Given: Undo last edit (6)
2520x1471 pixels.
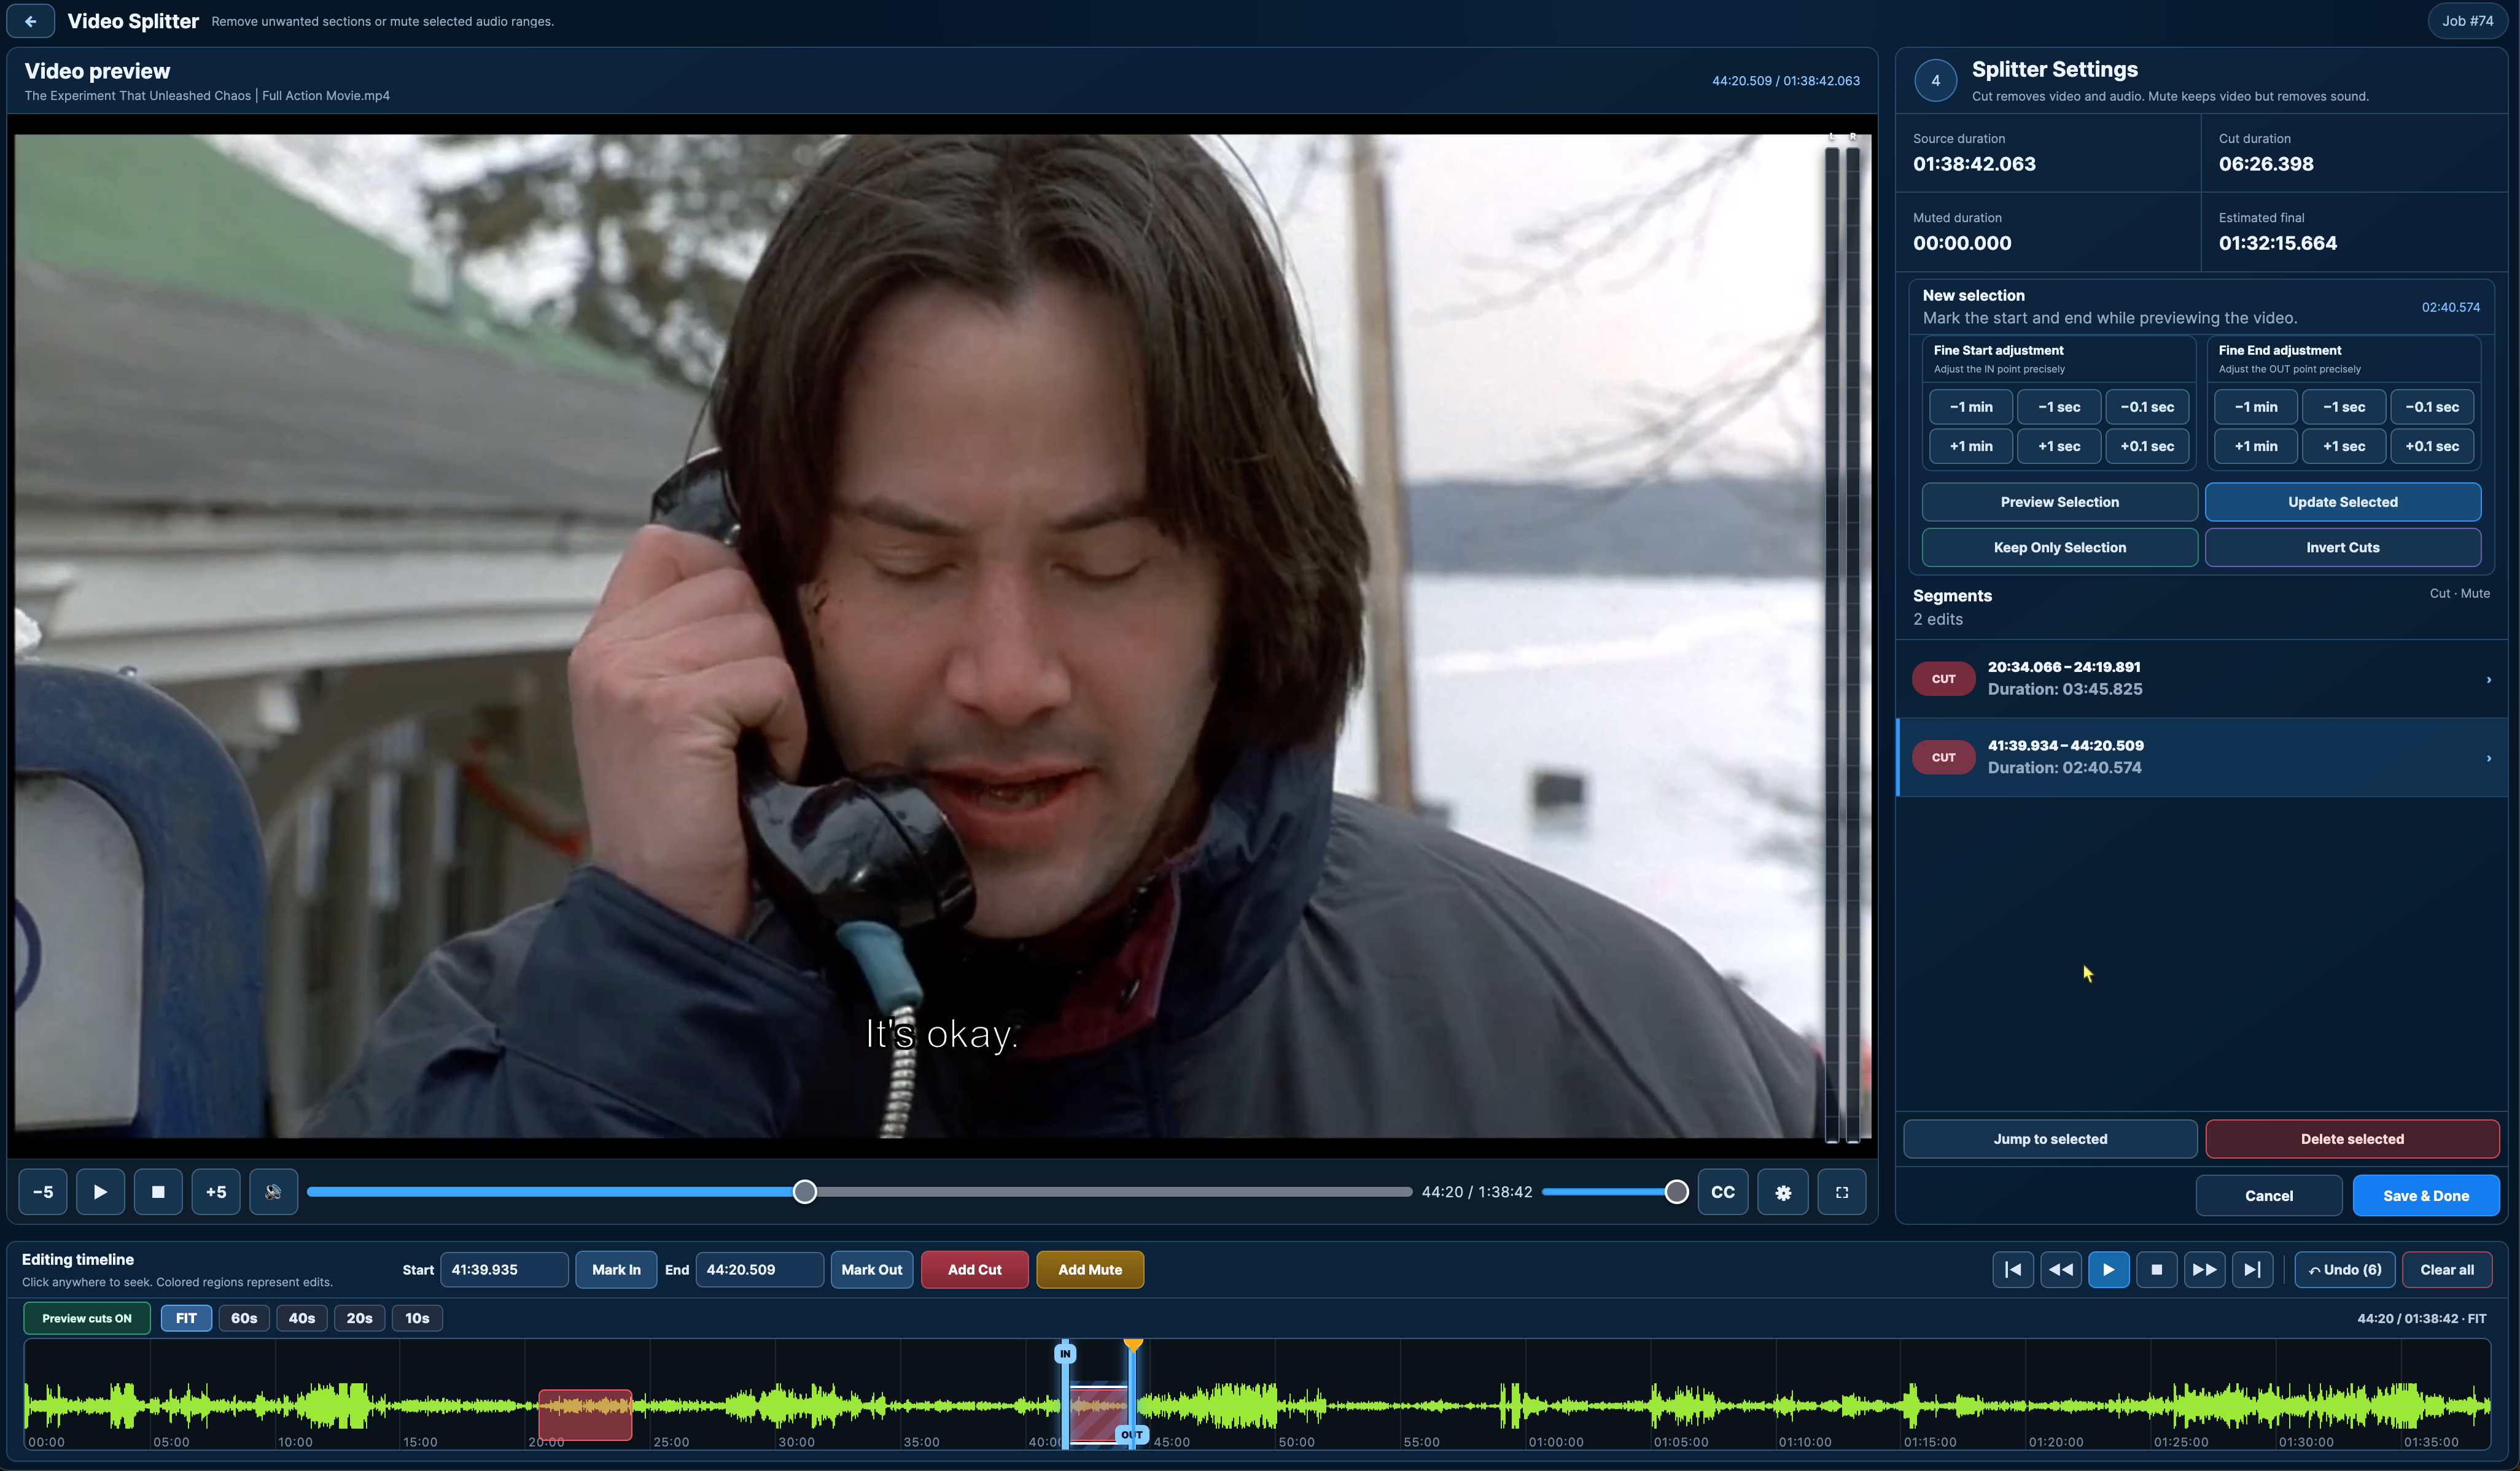Looking at the screenshot, I should tap(2345, 1269).
